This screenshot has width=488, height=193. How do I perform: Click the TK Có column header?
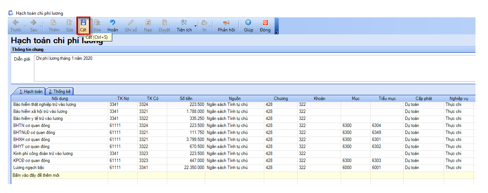click(152, 99)
